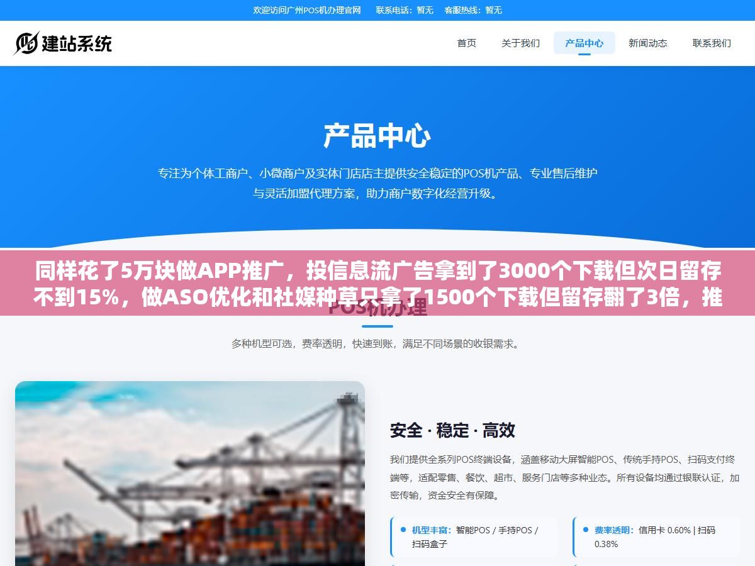Click the container port crane image

click(190, 473)
